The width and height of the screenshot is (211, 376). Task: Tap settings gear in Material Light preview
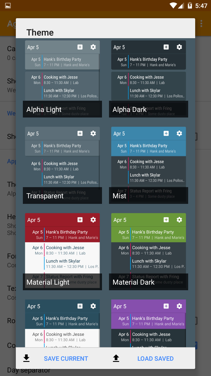click(93, 220)
